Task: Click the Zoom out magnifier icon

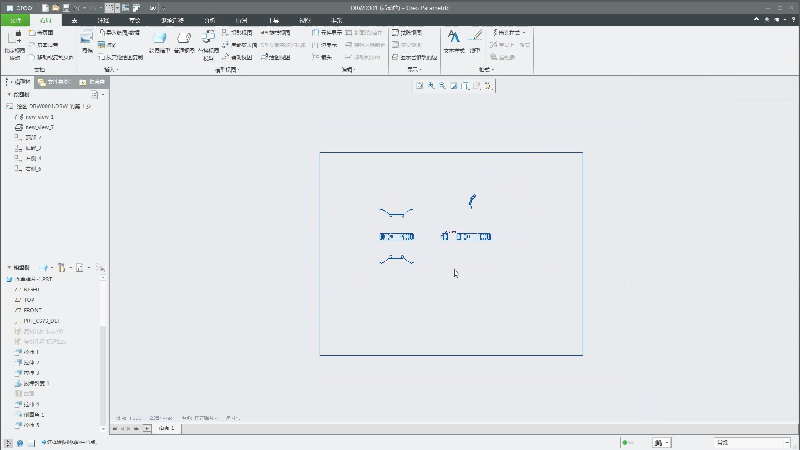Action: [x=442, y=86]
